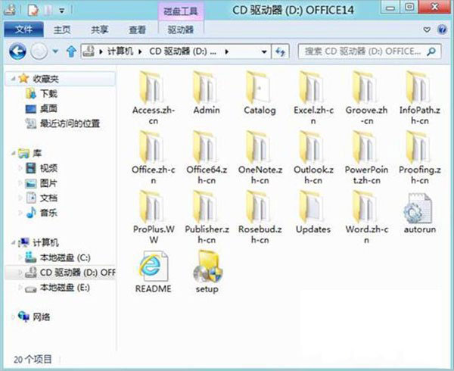
Task: Switch to the 共享 share tab
Action: pos(100,30)
